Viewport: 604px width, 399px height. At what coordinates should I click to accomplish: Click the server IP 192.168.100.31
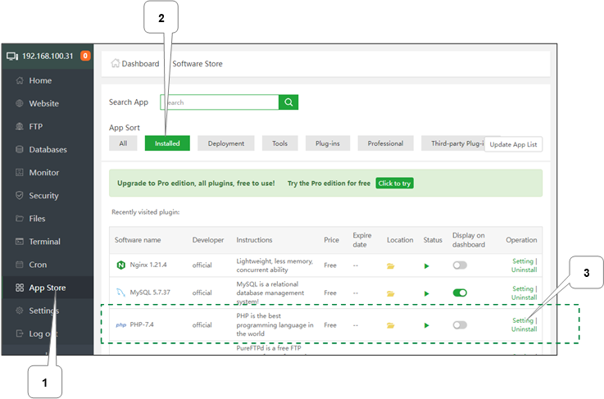coord(48,57)
